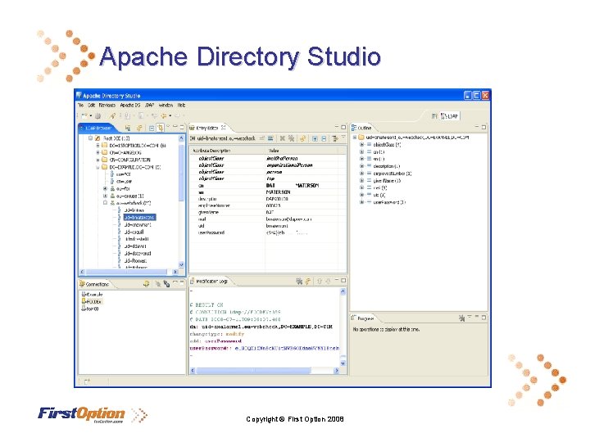This screenshot has width=590, height=442.
Task: Open the File menu
Action: [x=81, y=106]
